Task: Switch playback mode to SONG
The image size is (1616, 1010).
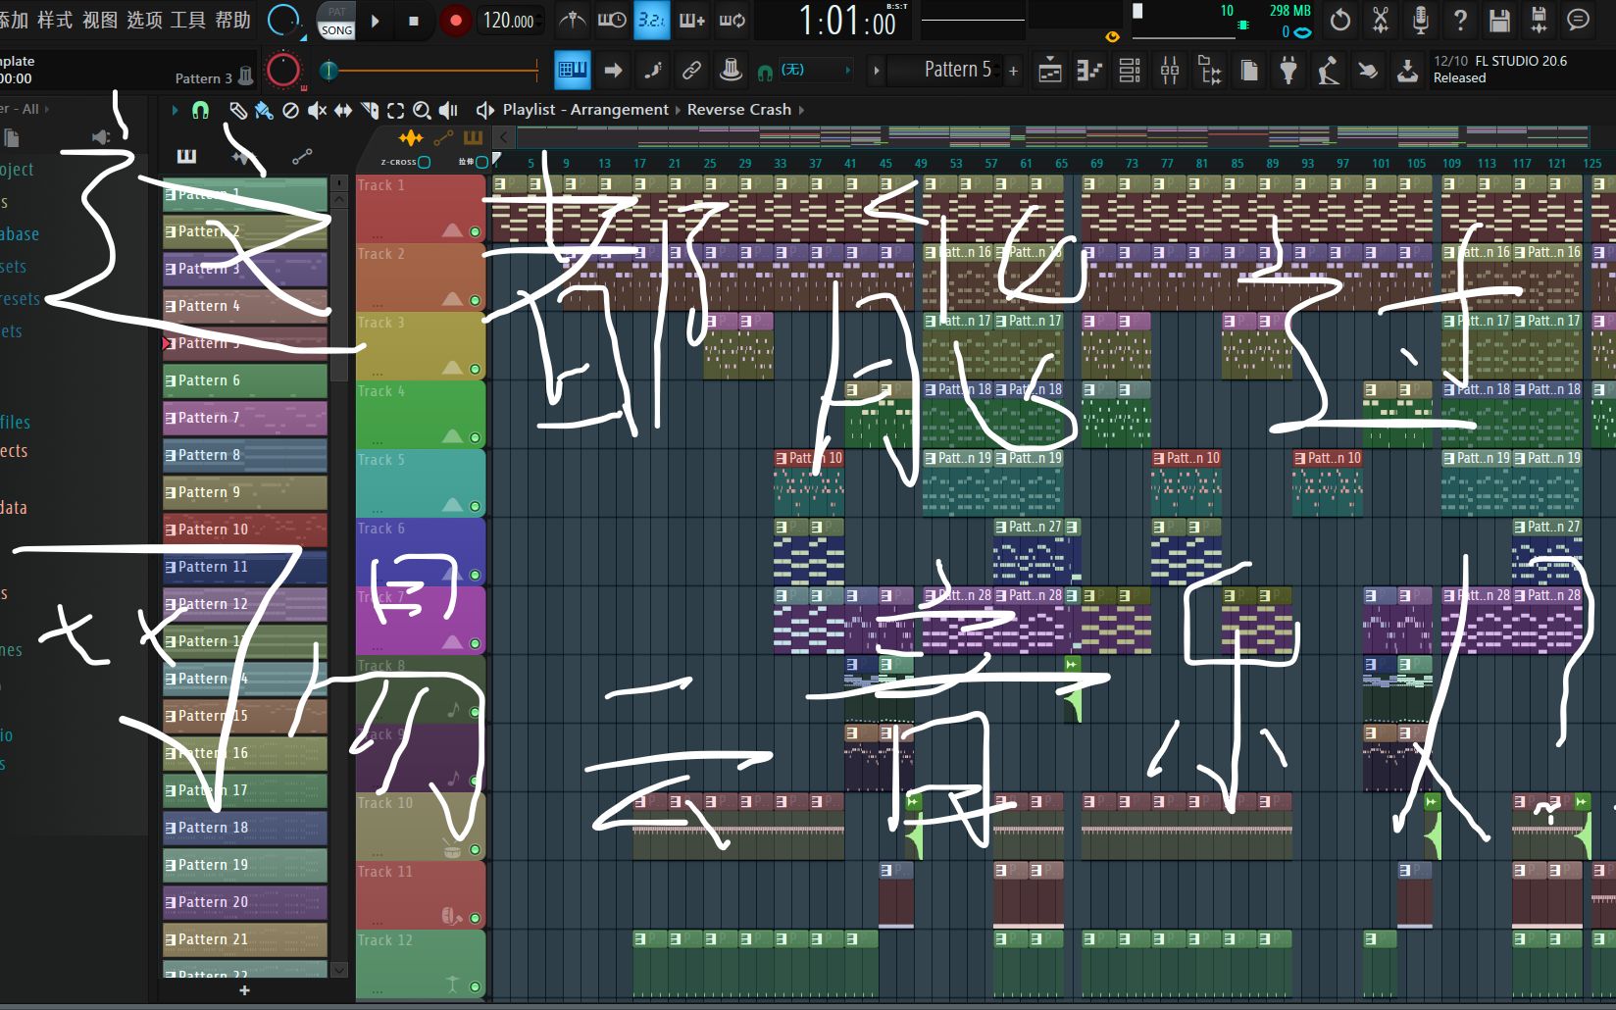Action: point(337,29)
